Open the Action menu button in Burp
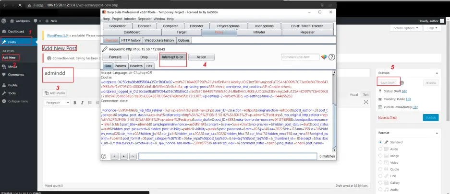450x194 pixels. [201, 57]
